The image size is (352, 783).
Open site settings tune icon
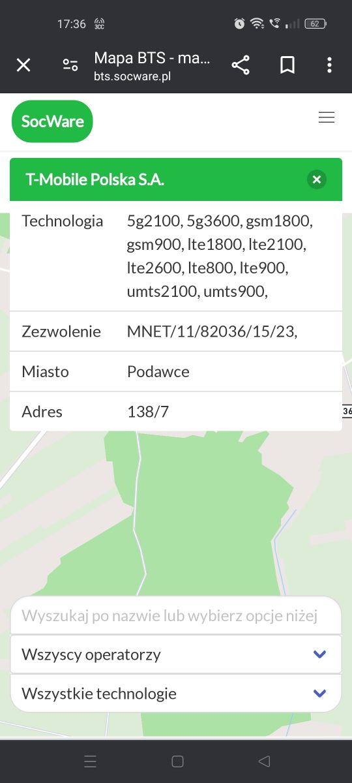pos(70,65)
